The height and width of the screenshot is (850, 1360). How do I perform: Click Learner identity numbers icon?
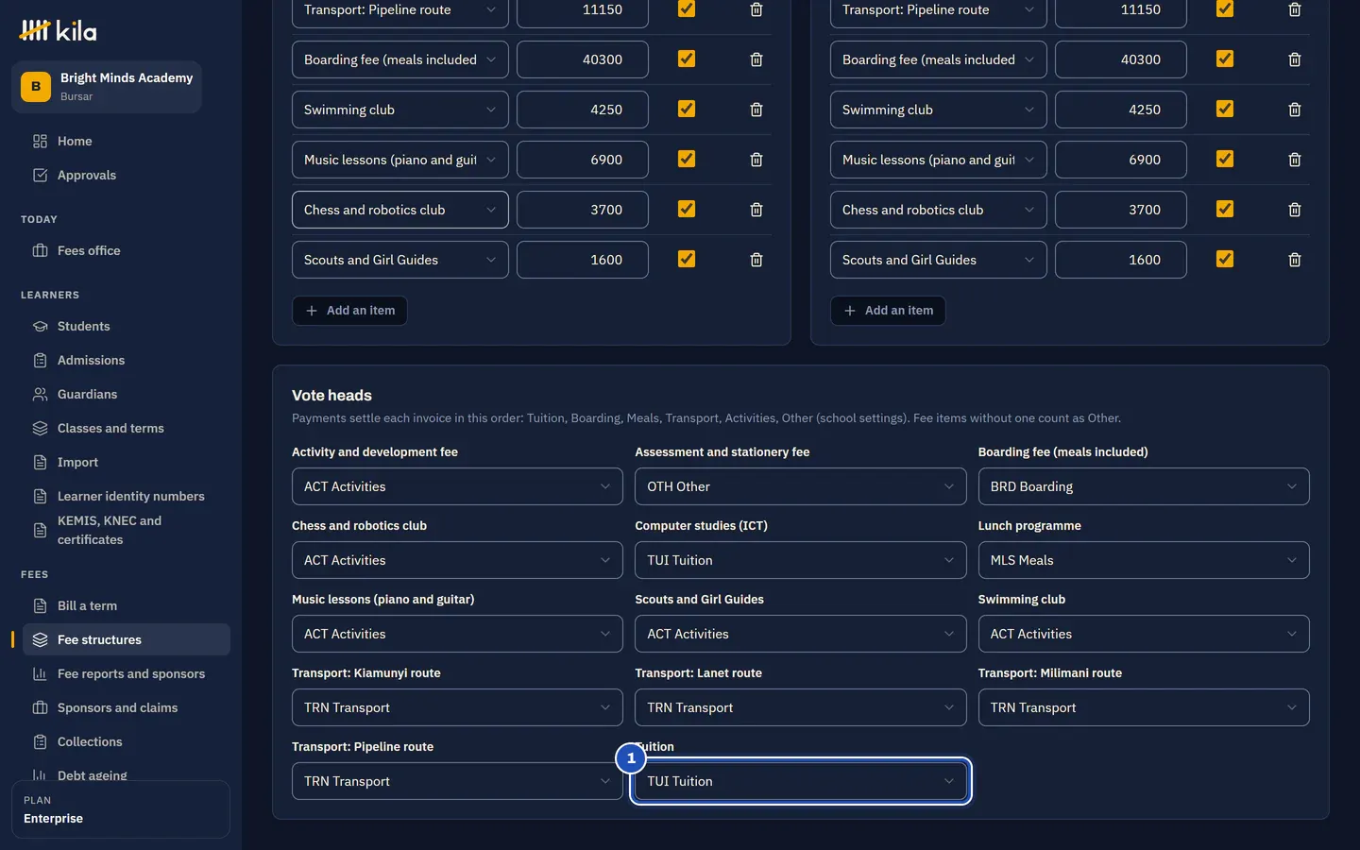pyautogui.click(x=40, y=497)
